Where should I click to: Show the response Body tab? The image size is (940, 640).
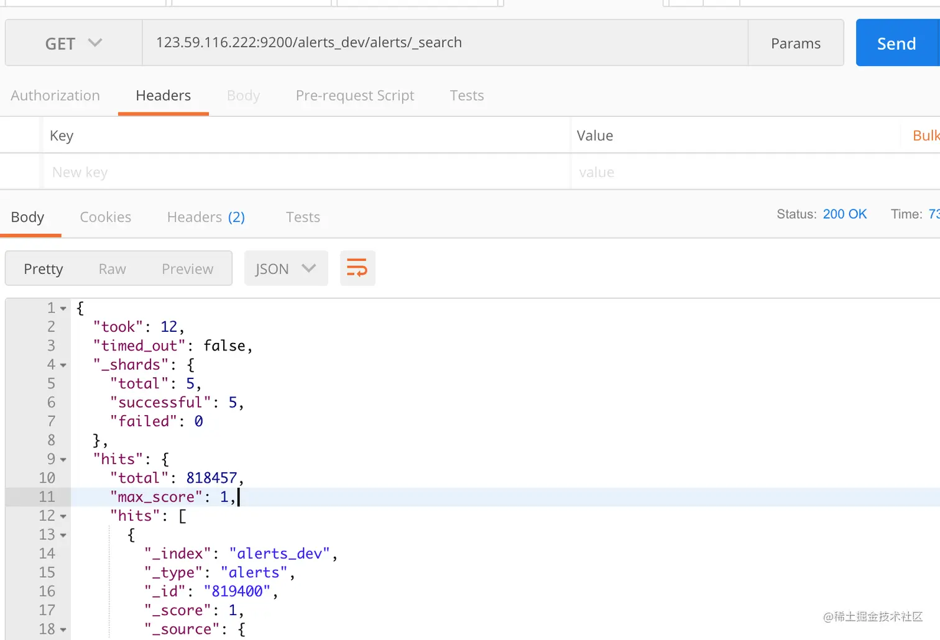[x=28, y=217]
